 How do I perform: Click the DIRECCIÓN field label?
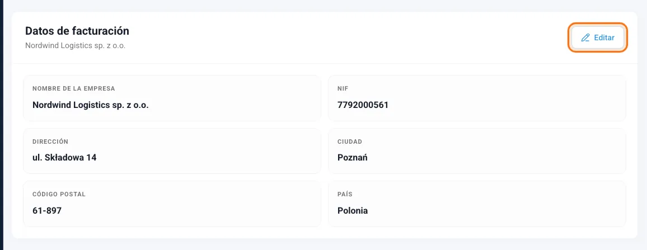click(x=50, y=141)
